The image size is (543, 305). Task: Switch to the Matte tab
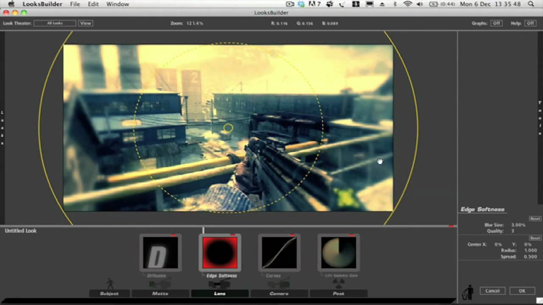[x=160, y=293]
